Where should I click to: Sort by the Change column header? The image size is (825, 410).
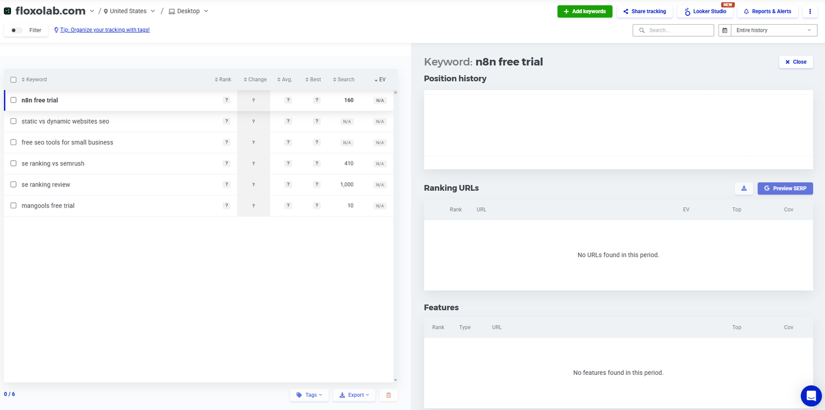pyautogui.click(x=255, y=80)
